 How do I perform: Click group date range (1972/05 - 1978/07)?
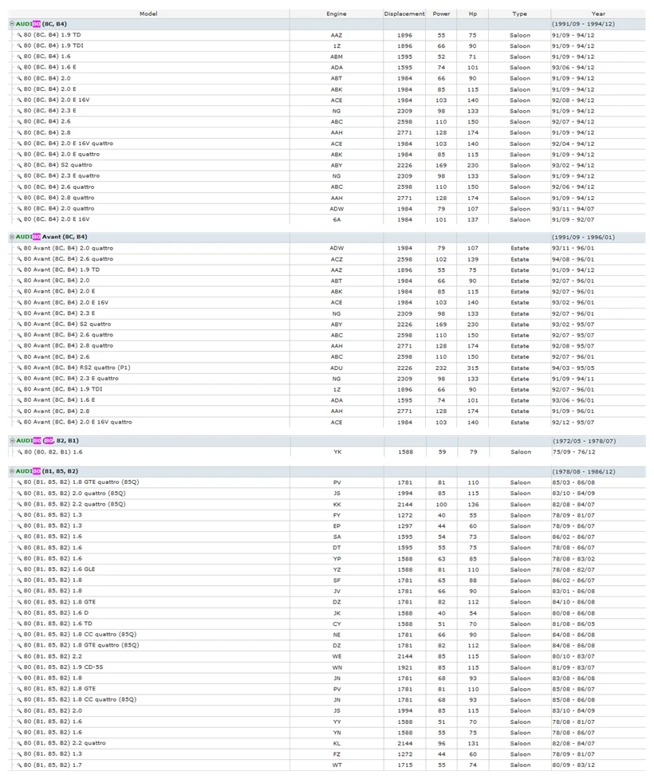click(x=584, y=441)
